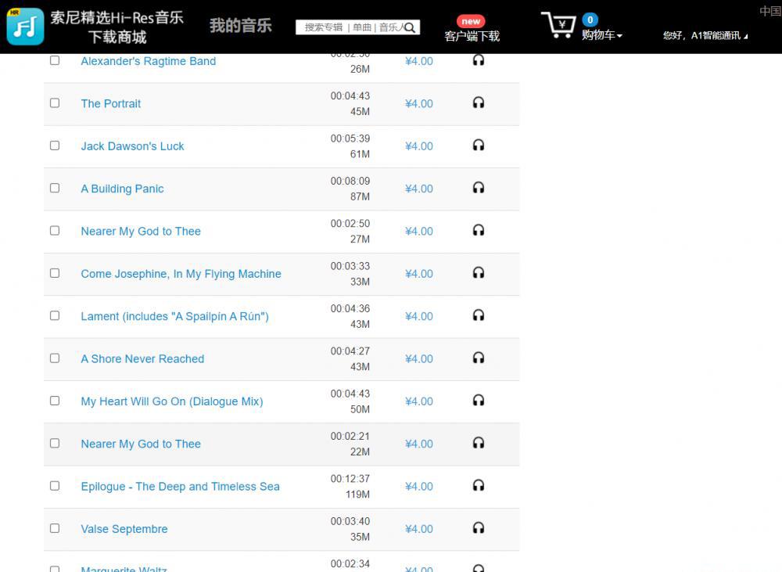This screenshot has height=572, width=782.
Task: Select My Heart Will Go On checkbox
Action: coord(55,401)
